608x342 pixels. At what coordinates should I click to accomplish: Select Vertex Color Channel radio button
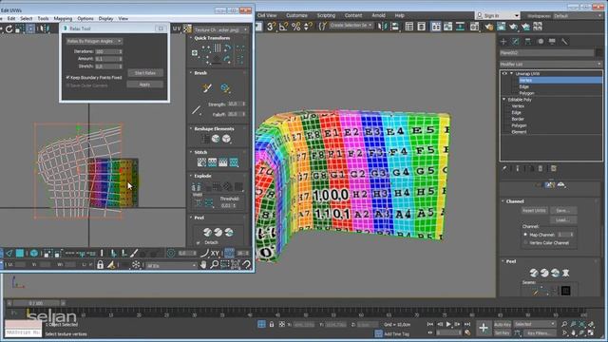525,243
